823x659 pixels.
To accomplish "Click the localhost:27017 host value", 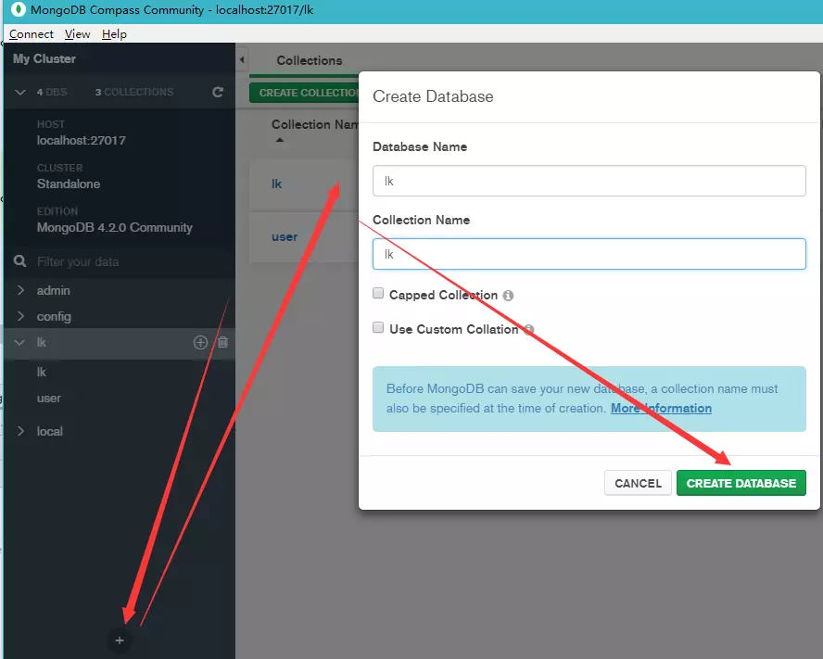I will pyautogui.click(x=82, y=140).
